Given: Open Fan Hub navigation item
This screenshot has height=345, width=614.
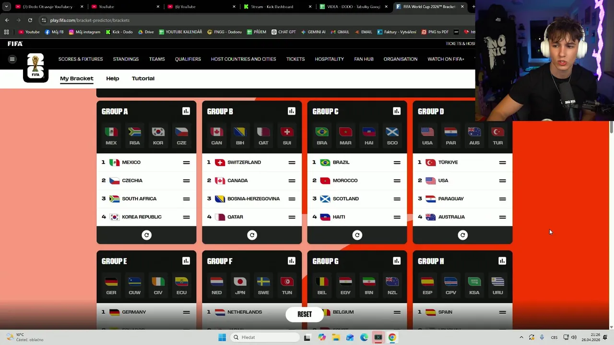Looking at the screenshot, I should tap(364, 59).
